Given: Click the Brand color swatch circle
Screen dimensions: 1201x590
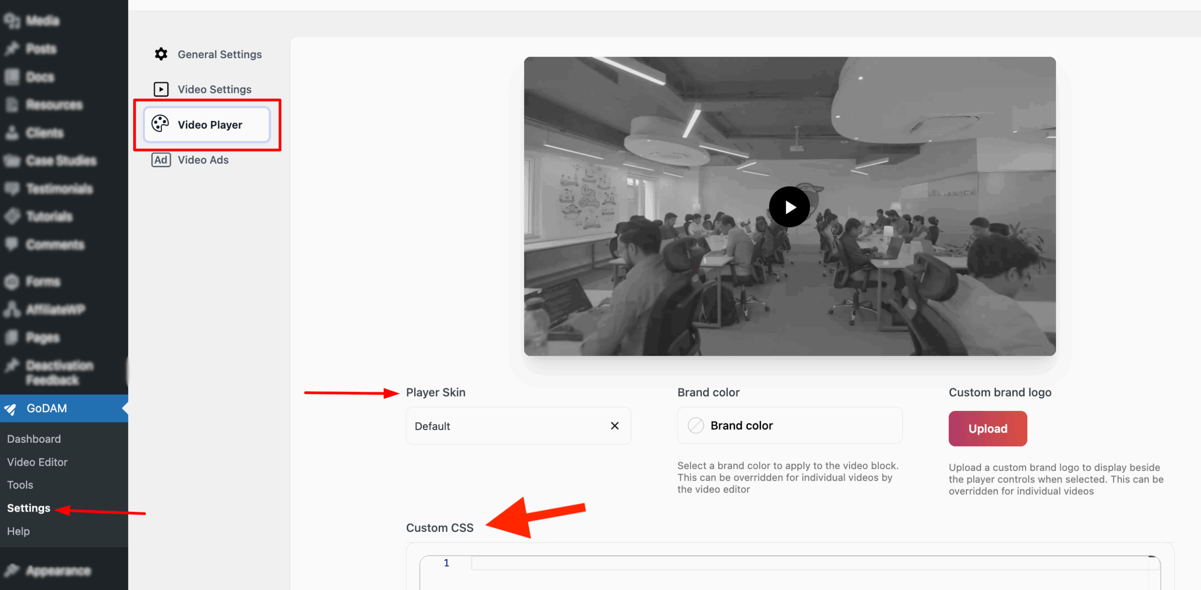Looking at the screenshot, I should point(696,426).
